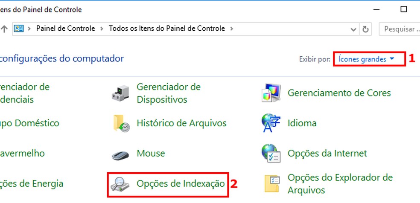Expand the chevron after Todos os Itens
Screen dimensions: 420x203
click(x=231, y=29)
